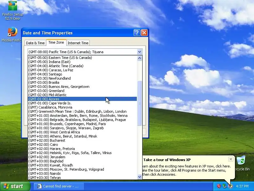Choose Moscow, St. Petersburg, Volgograd

83,169
